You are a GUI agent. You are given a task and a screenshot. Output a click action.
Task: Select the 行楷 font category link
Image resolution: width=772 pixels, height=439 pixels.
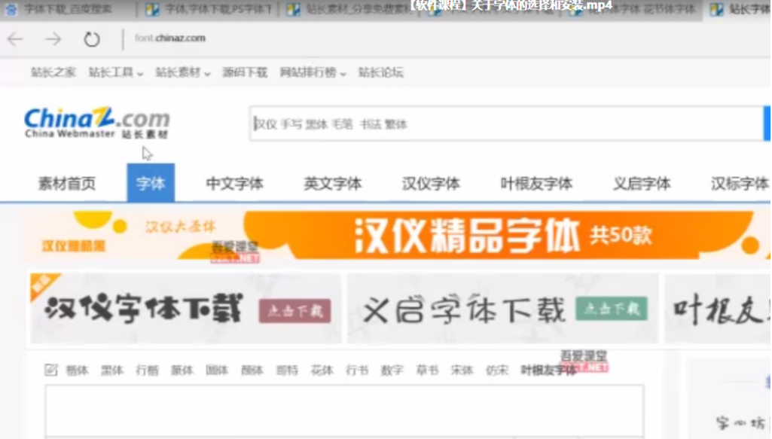[x=147, y=370]
